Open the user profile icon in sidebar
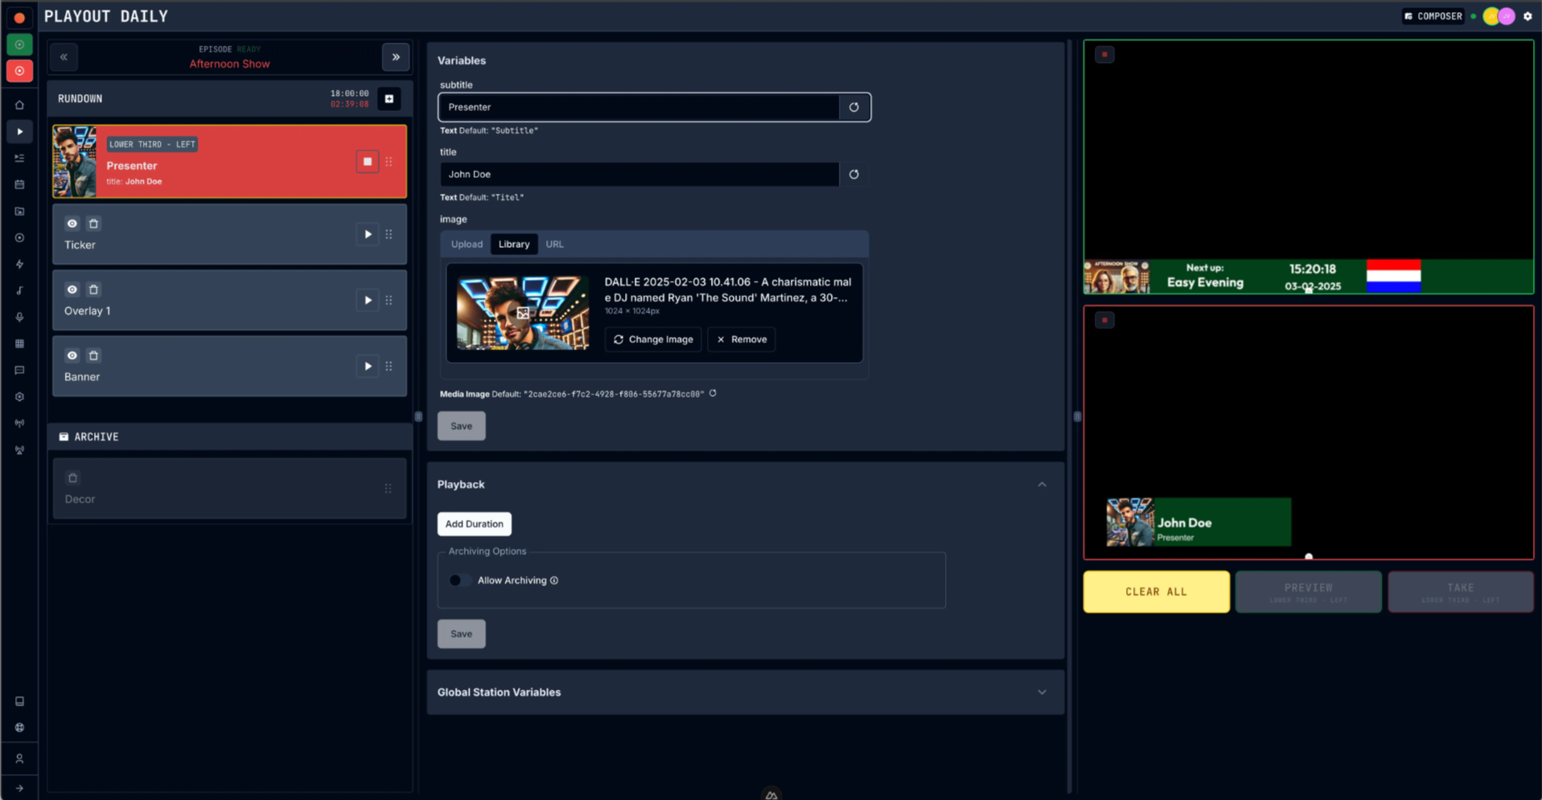 coord(20,758)
